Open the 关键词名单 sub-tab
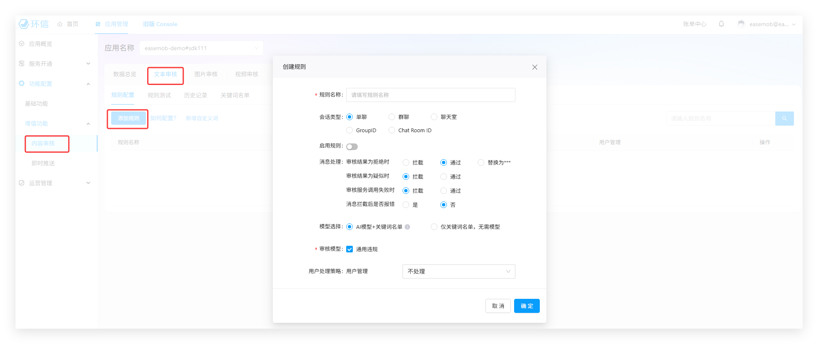Viewport: 818px width, 344px height. click(235, 95)
